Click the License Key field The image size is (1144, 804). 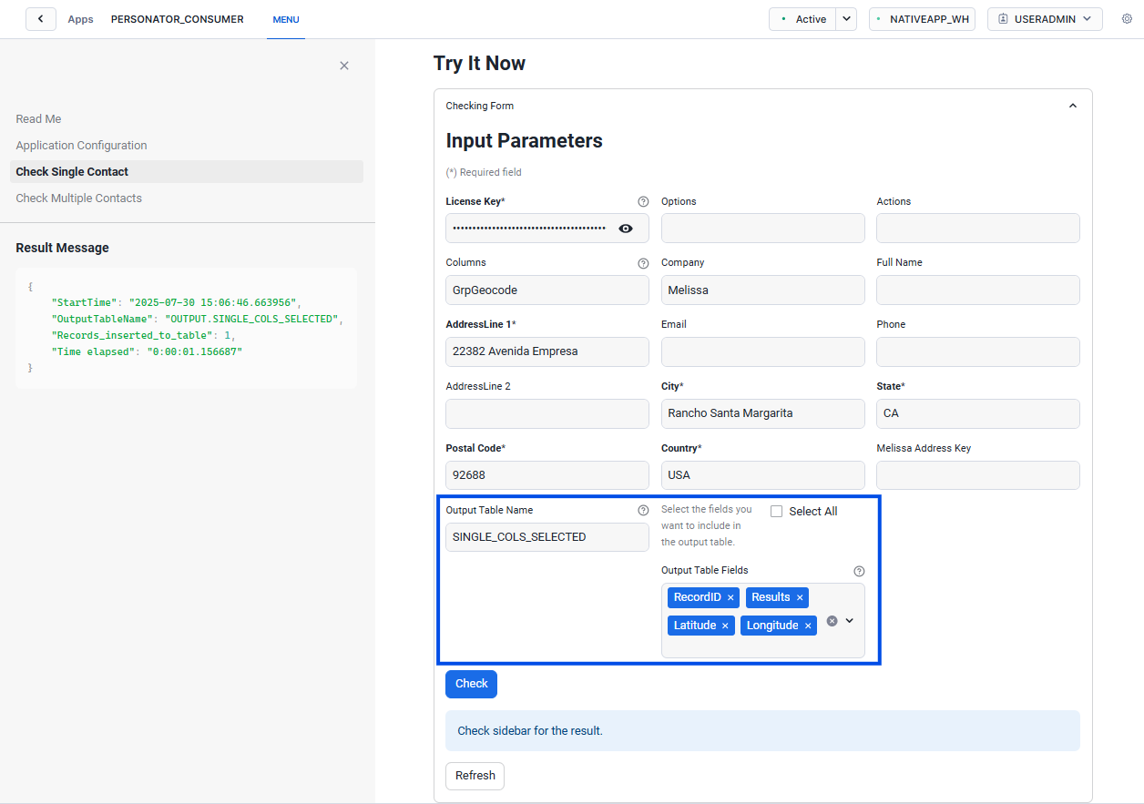(x=547, y=229)
